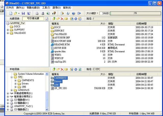Viewport: 163px width, 116px height.
Task: Select WXPFRE_TW root disc node
Action: tap(17, 23)
